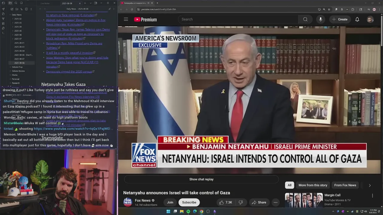This screenshot has height=215, width=383.
Task: Click the YouTube Create button
Action: coord(340,19)
